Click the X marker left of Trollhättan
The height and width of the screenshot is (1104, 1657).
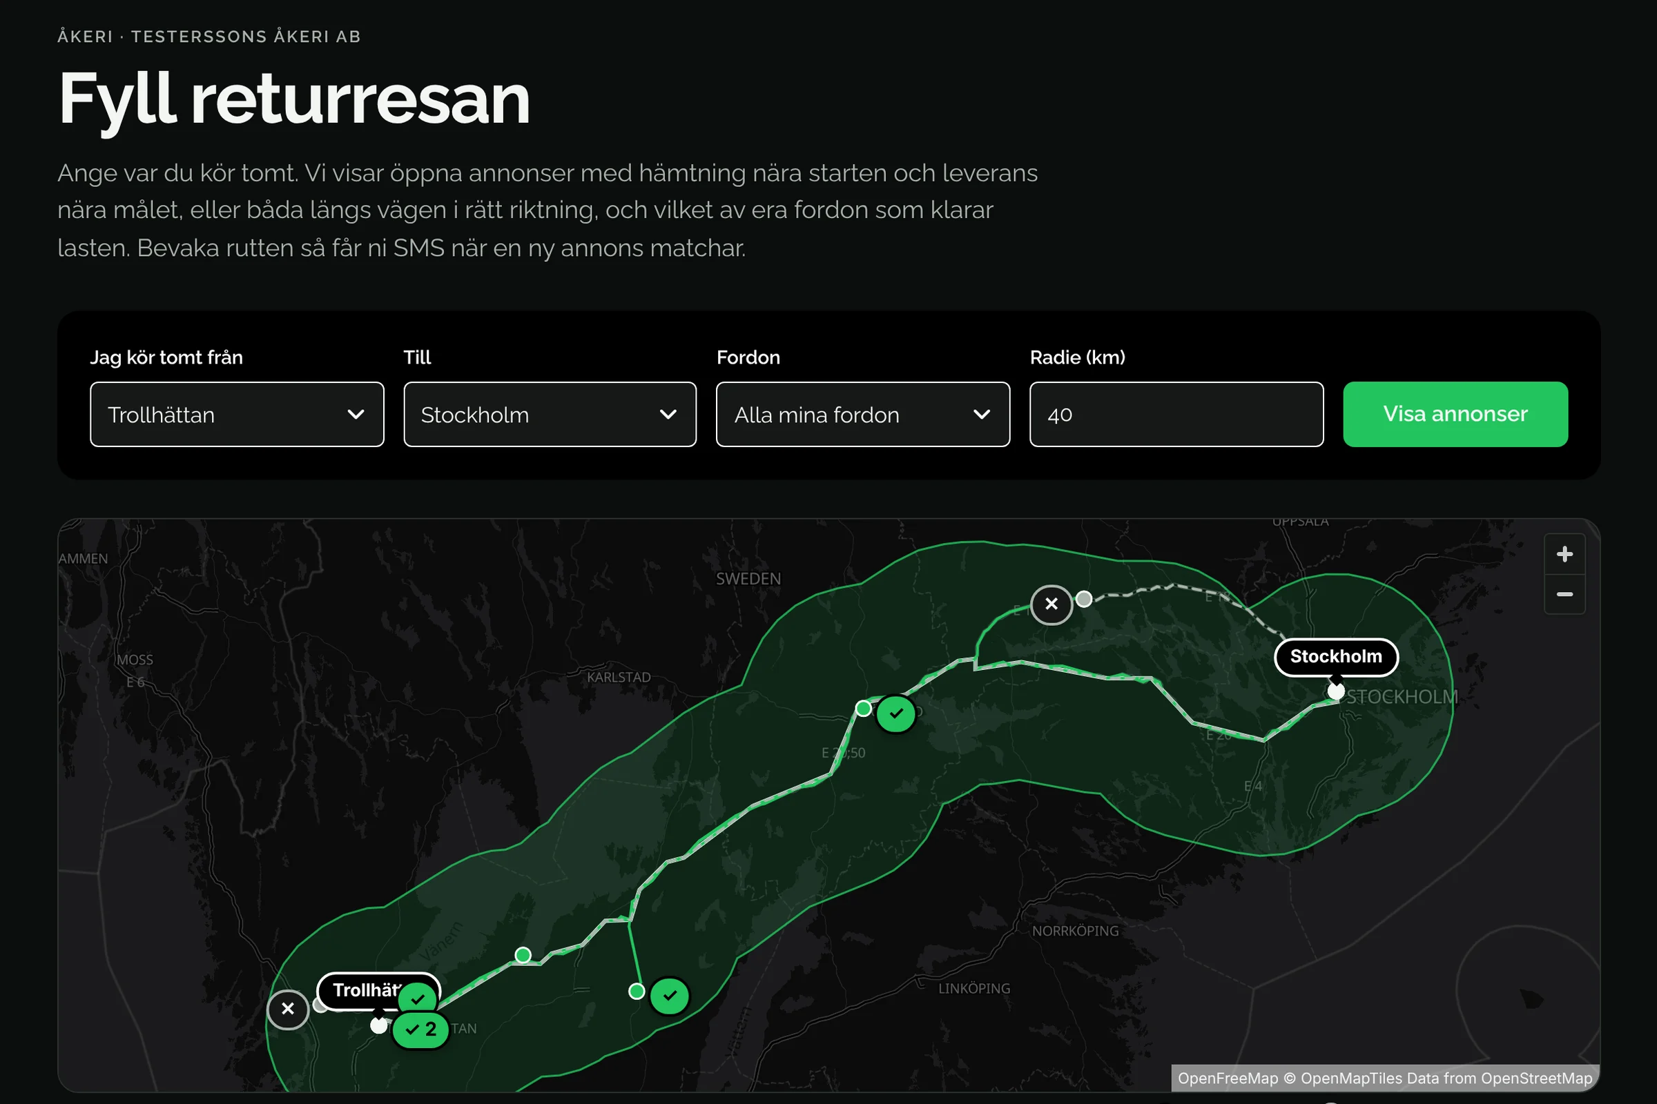(x=287, y=1009)
